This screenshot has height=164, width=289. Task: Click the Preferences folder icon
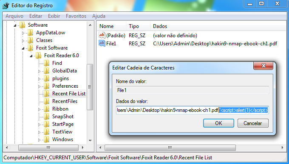[47, 86]
